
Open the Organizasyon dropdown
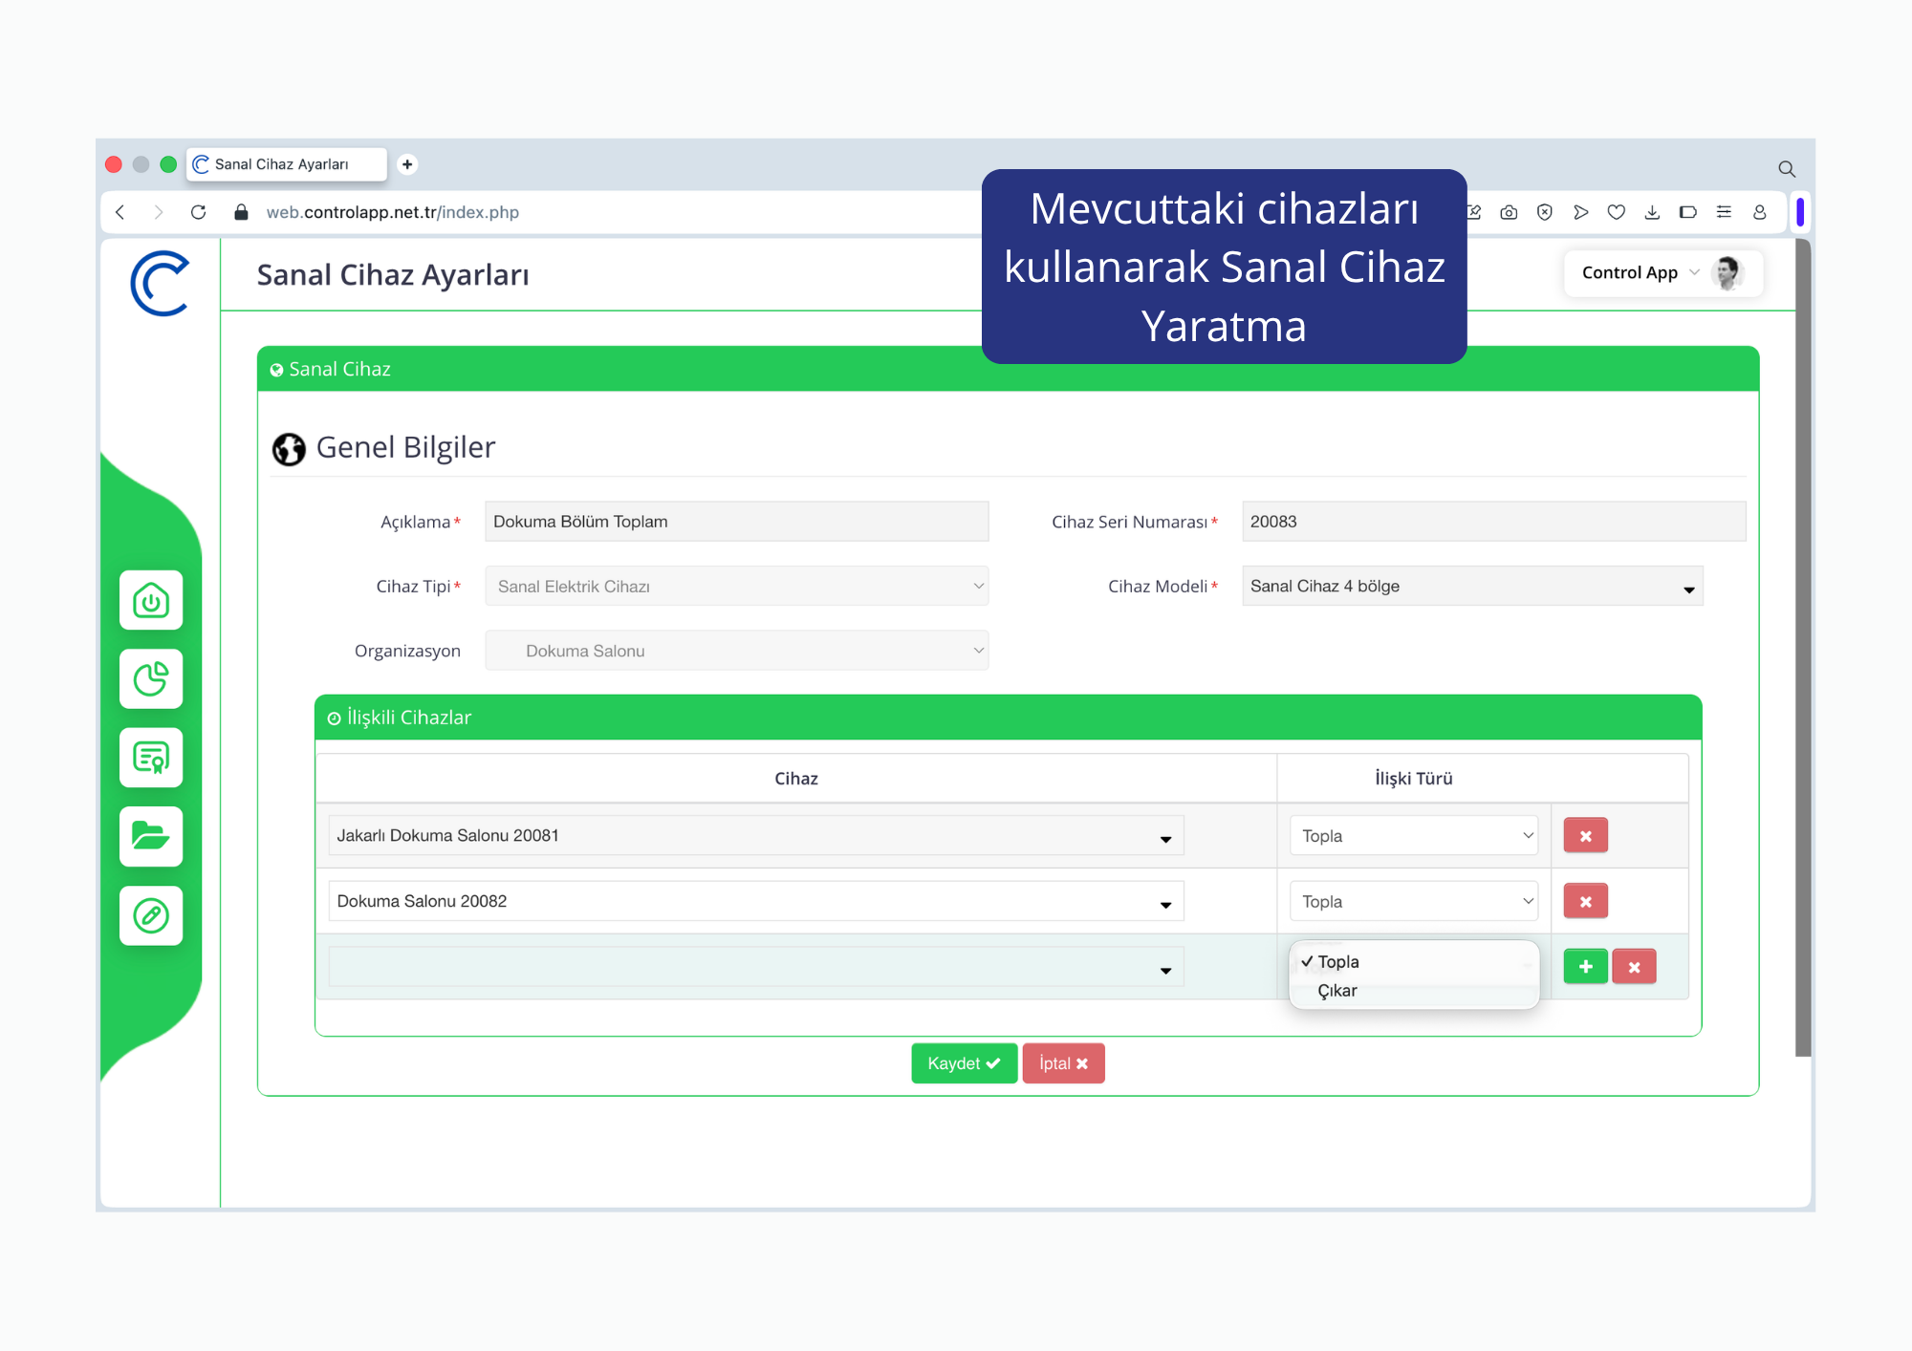pyautogui.click(x=736, y=651)
